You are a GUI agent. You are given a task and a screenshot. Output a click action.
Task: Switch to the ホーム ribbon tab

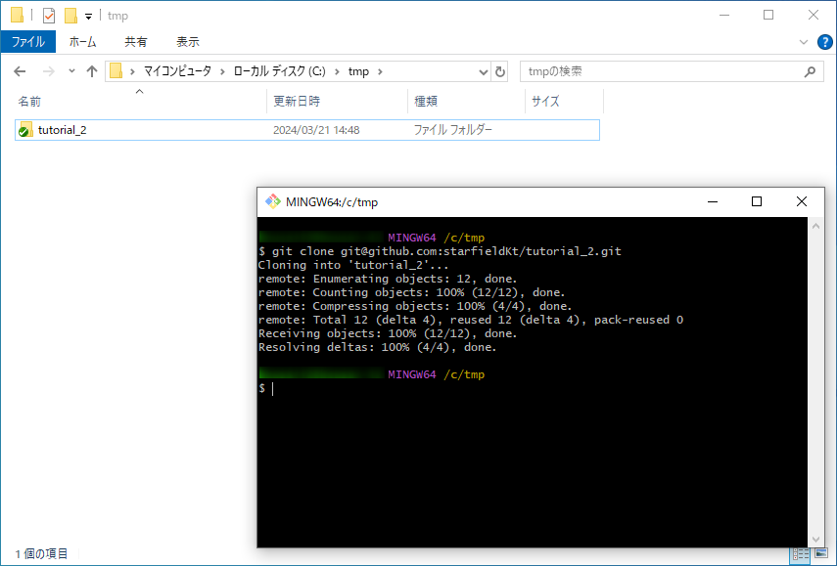click(x=82, y=42)
